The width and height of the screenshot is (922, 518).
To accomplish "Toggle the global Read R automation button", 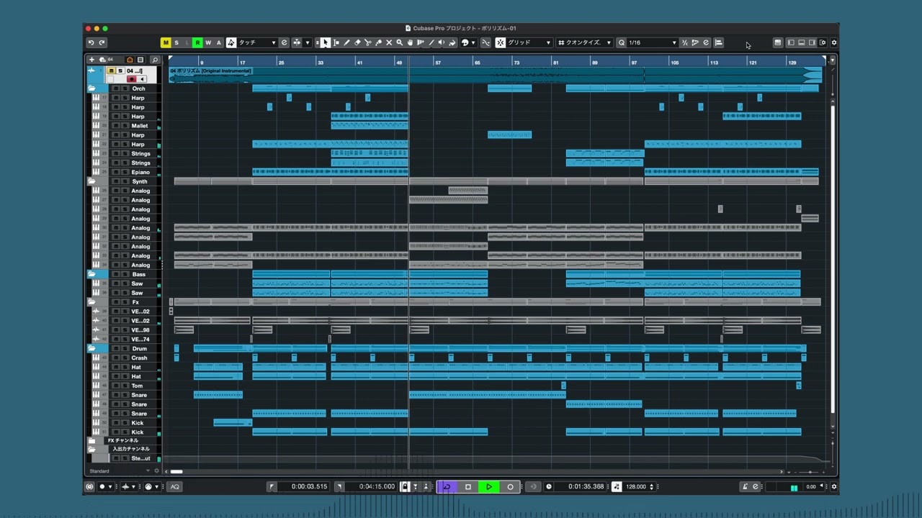I will 197,42.
